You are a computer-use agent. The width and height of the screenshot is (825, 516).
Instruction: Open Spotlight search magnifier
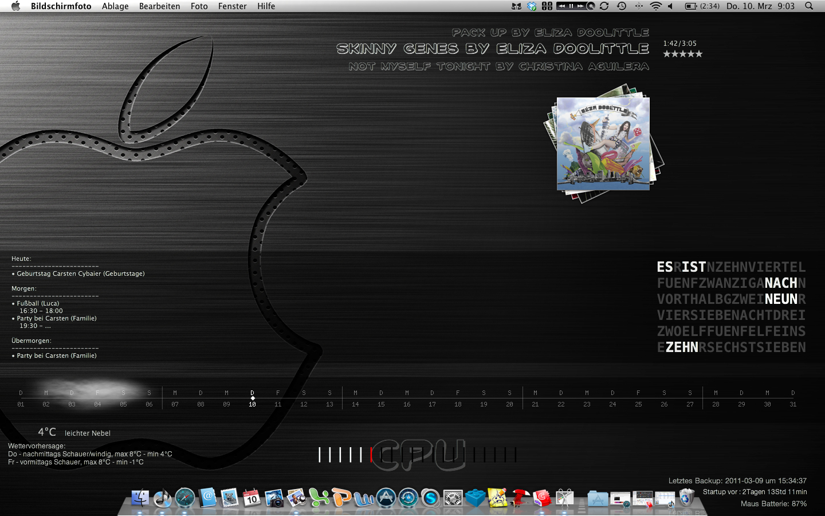(x=809, y=6)
